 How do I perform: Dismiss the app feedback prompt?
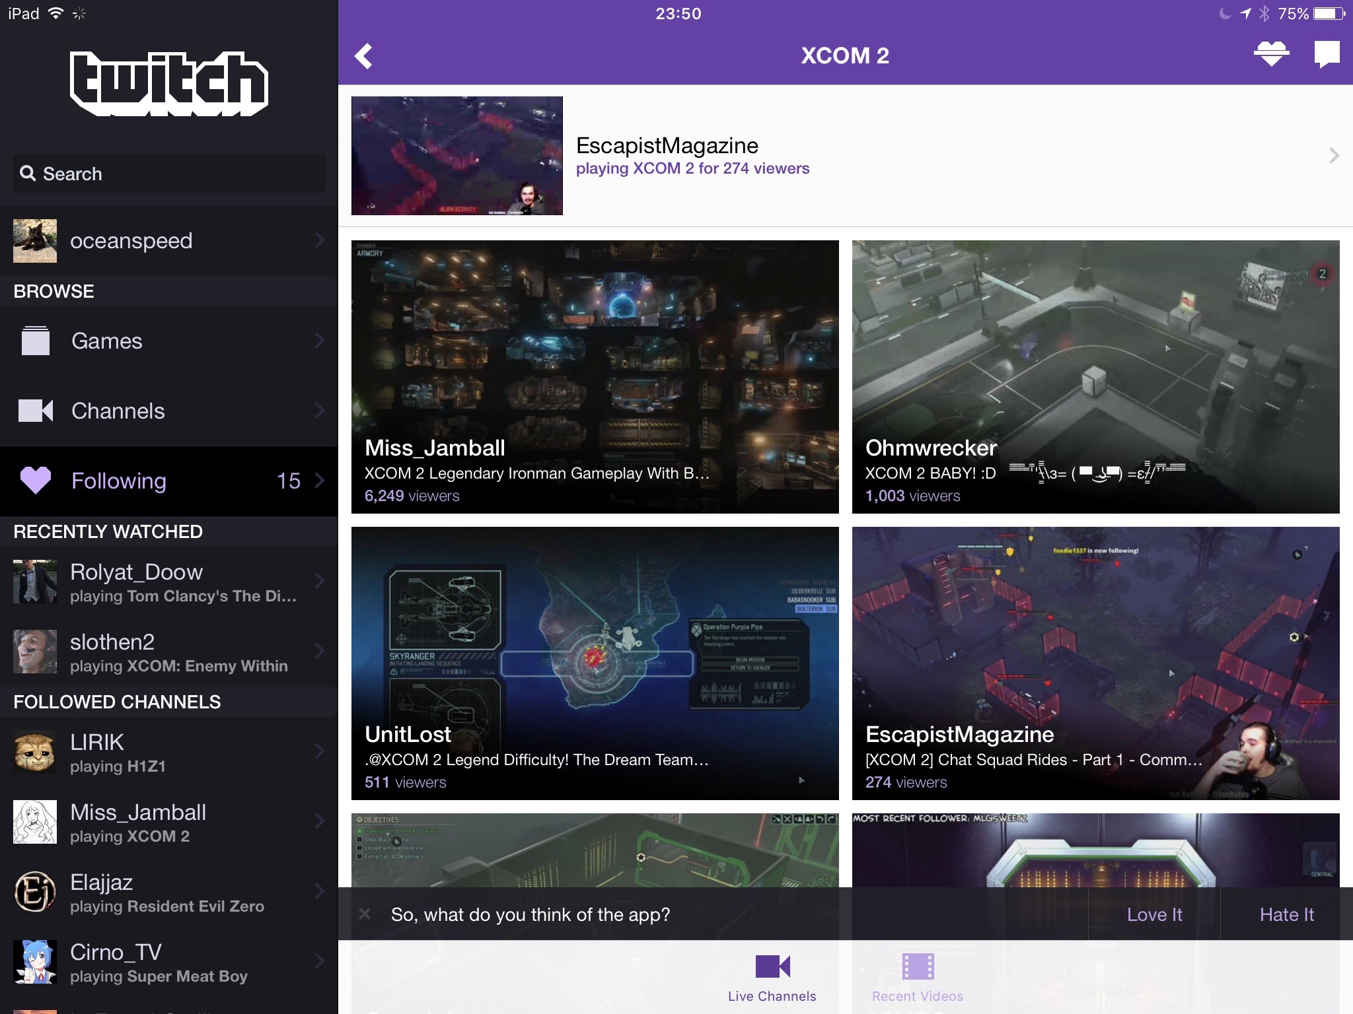click(x=365, y=914)
